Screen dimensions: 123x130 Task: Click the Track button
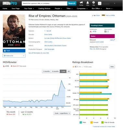tap(14, 51)
